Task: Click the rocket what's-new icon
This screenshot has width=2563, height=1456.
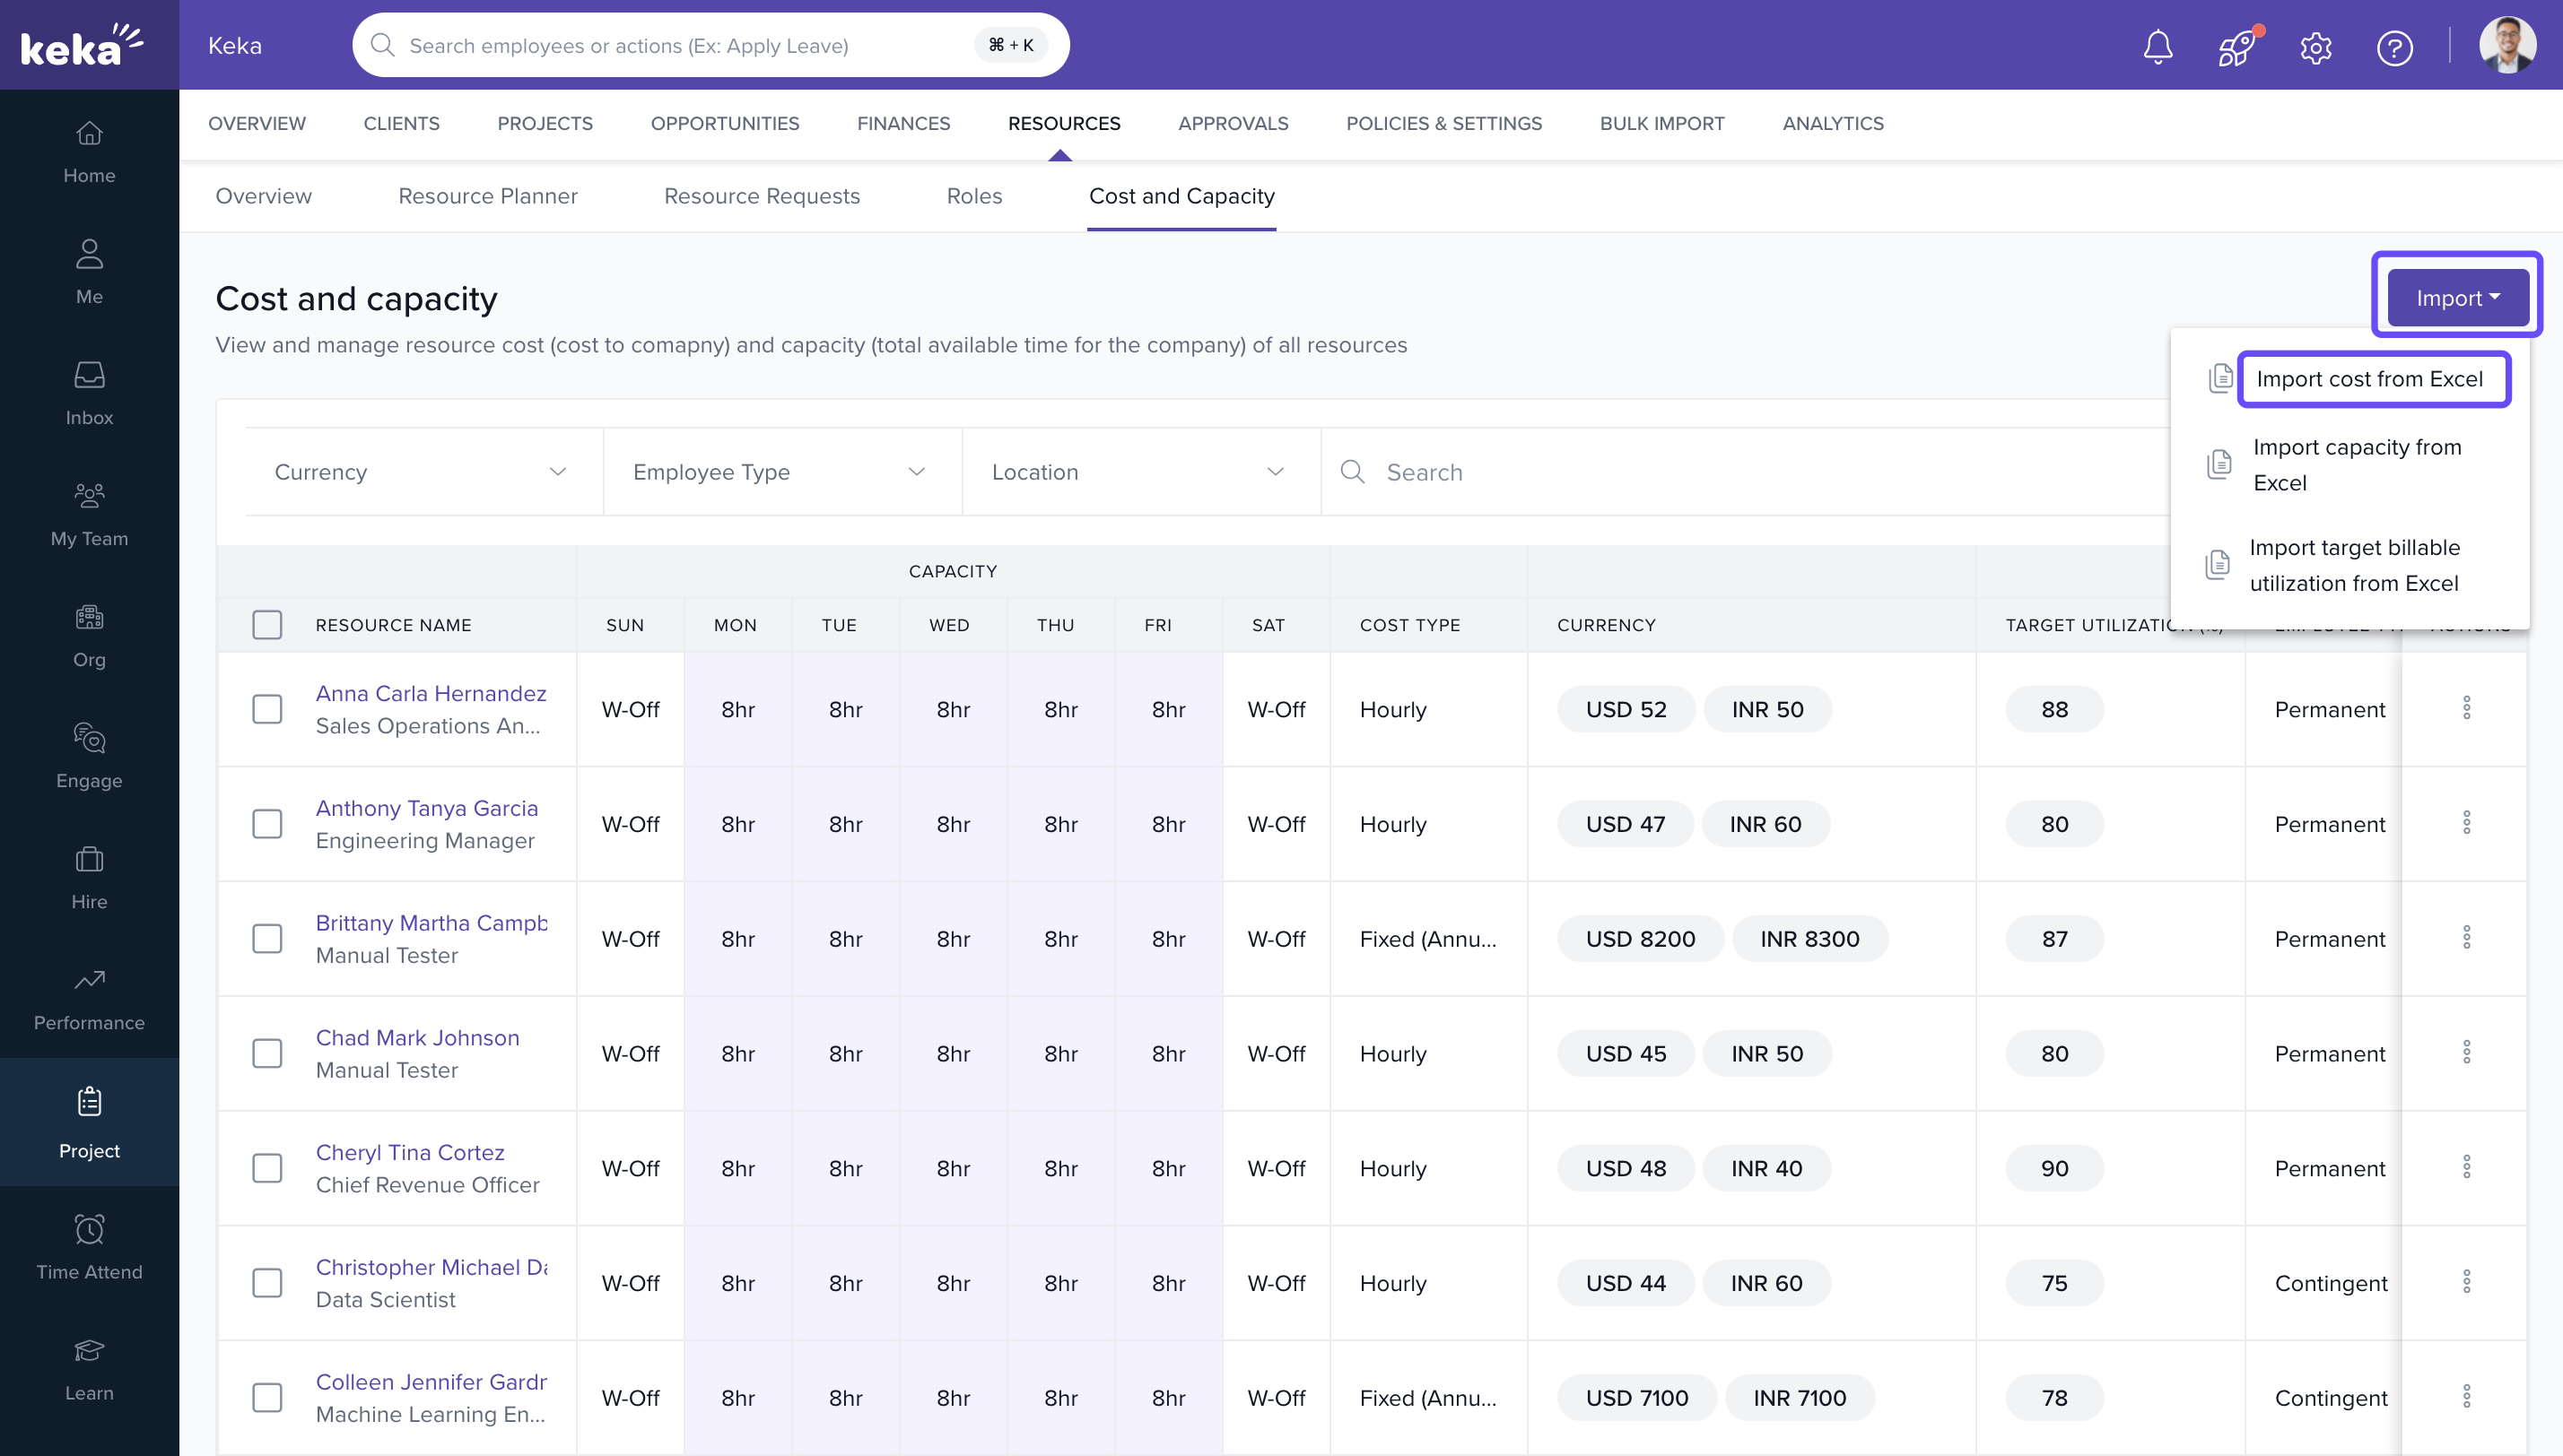Action: [x=2236, y=47]
